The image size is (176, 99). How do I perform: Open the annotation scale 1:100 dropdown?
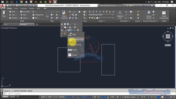(113, 97)
